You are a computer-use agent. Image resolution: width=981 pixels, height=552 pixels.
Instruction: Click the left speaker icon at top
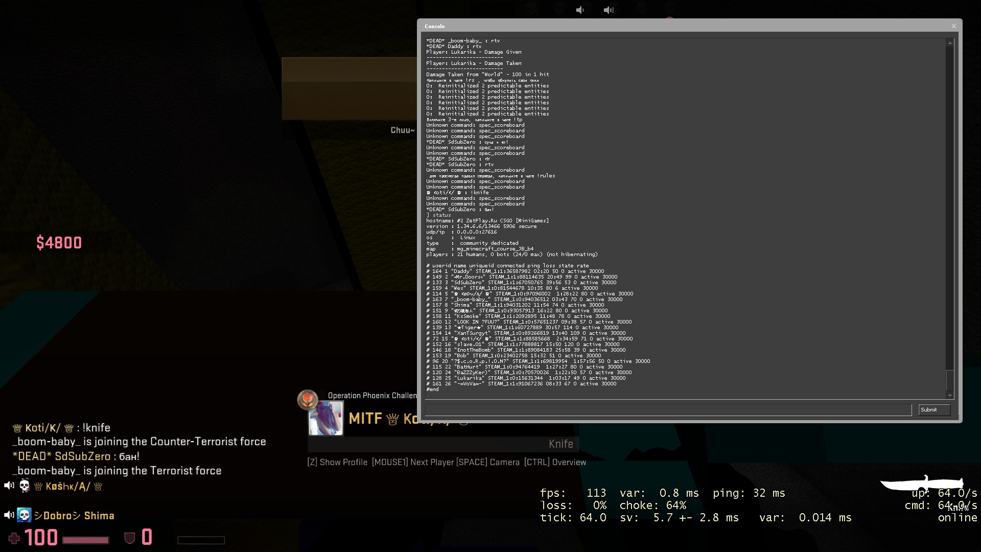[580, 10]
